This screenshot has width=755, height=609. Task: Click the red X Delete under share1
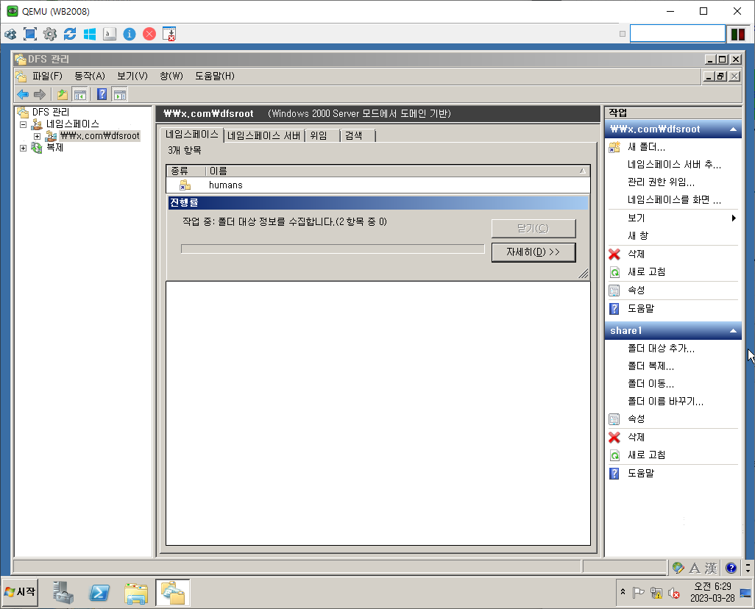pyautogui.click(x=614, y=437)
